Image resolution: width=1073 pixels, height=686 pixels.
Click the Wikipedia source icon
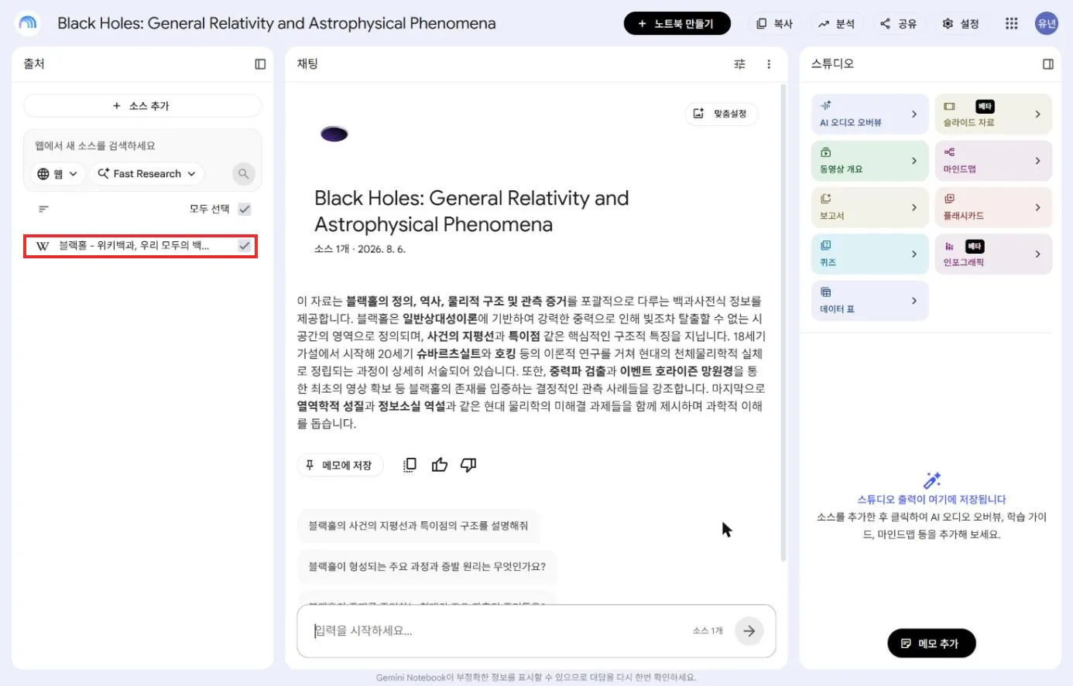point(43,246)
